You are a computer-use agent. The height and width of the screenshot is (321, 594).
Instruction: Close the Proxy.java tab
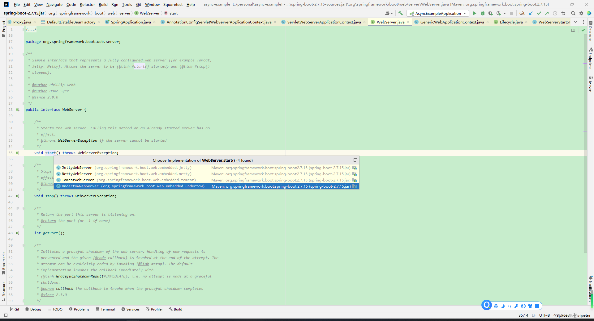click(x=35, y=22)
